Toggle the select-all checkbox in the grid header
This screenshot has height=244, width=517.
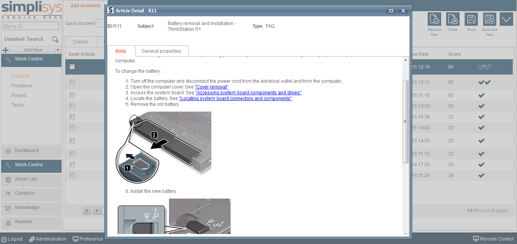(72, 67)
